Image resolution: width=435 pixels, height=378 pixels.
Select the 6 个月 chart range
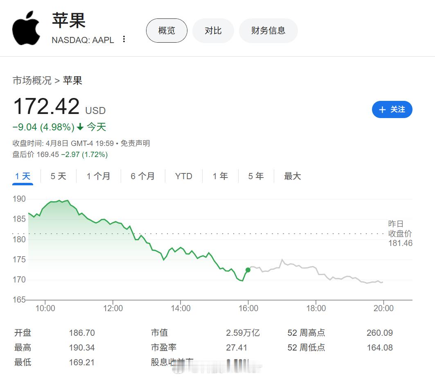click(142, 176)
